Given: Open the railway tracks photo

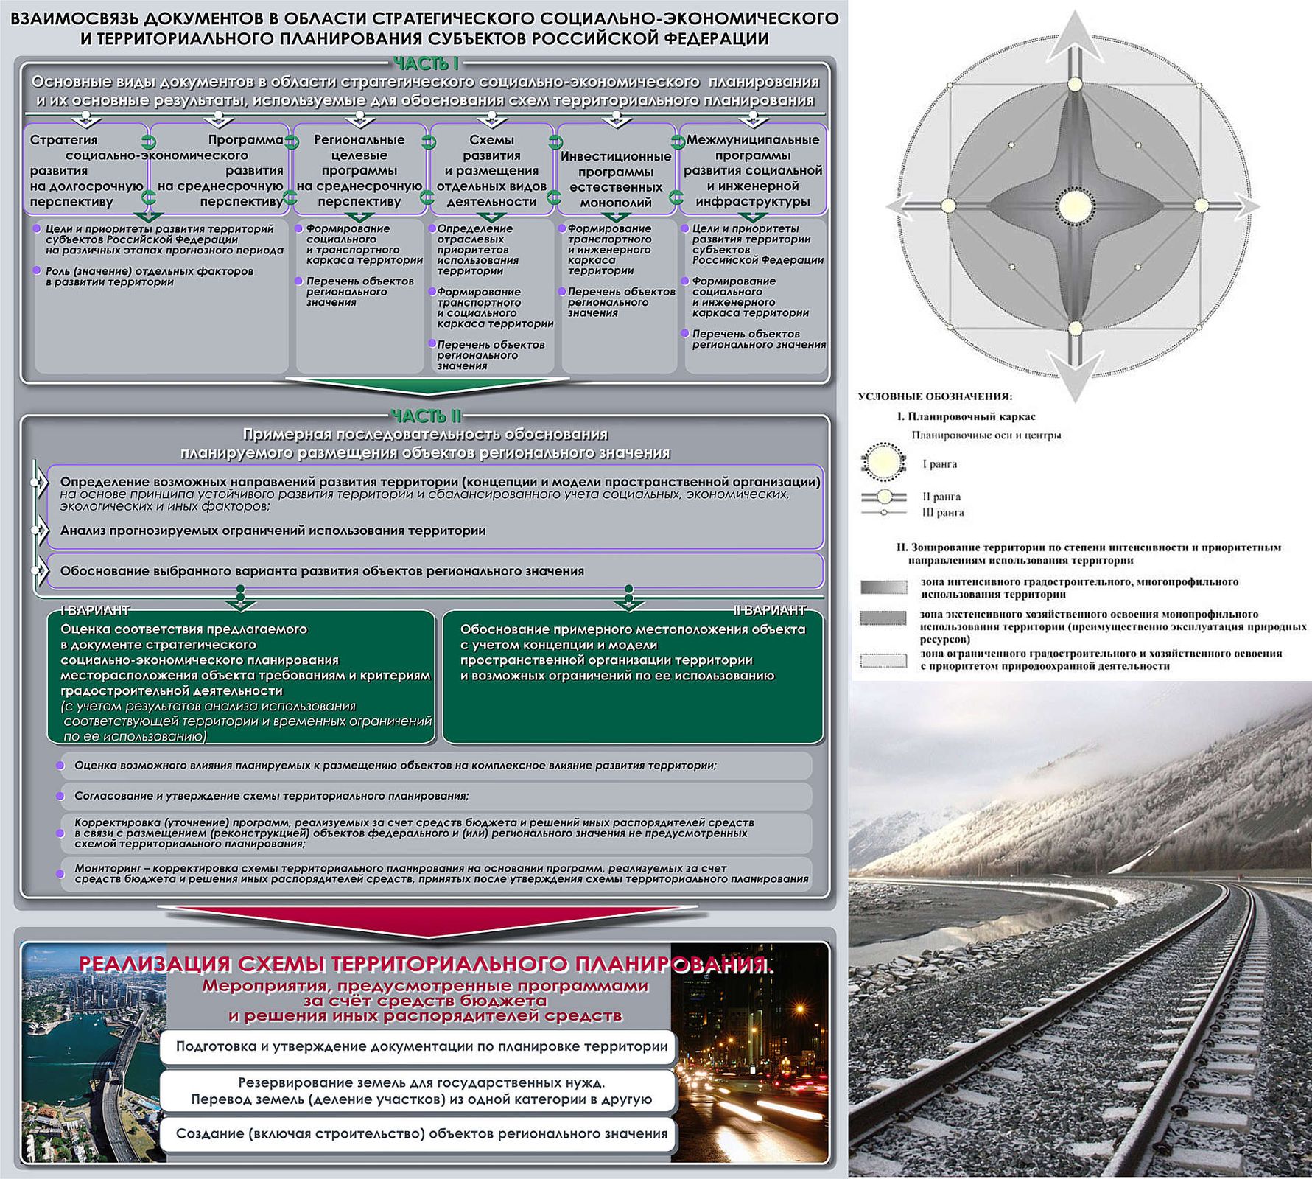Looking at the screenshot, I should (1080, 928).
